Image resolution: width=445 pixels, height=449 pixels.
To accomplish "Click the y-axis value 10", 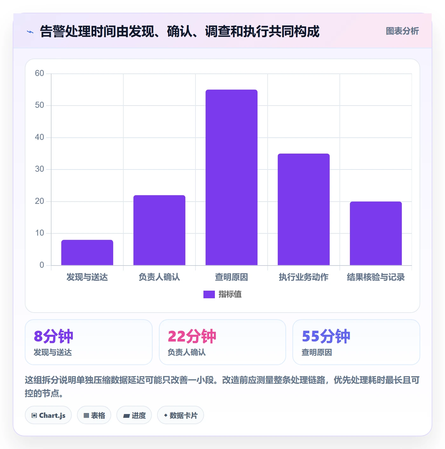I will coord(39,233).
